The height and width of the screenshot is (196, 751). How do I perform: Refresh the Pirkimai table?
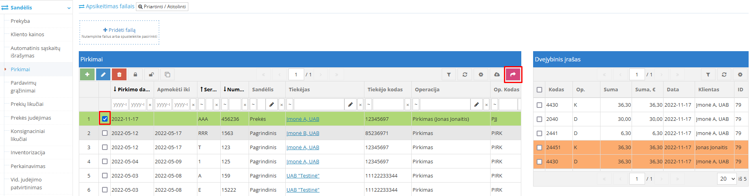465,74
